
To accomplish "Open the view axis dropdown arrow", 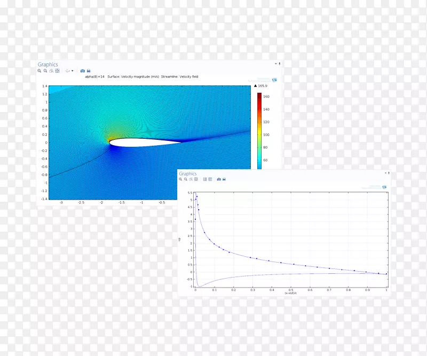I will [x=73, y=71].
